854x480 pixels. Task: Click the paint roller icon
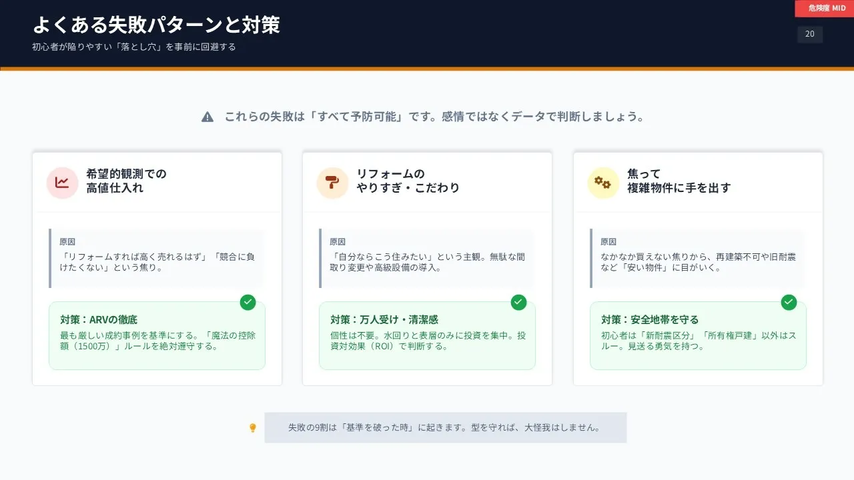pos(332,182)
